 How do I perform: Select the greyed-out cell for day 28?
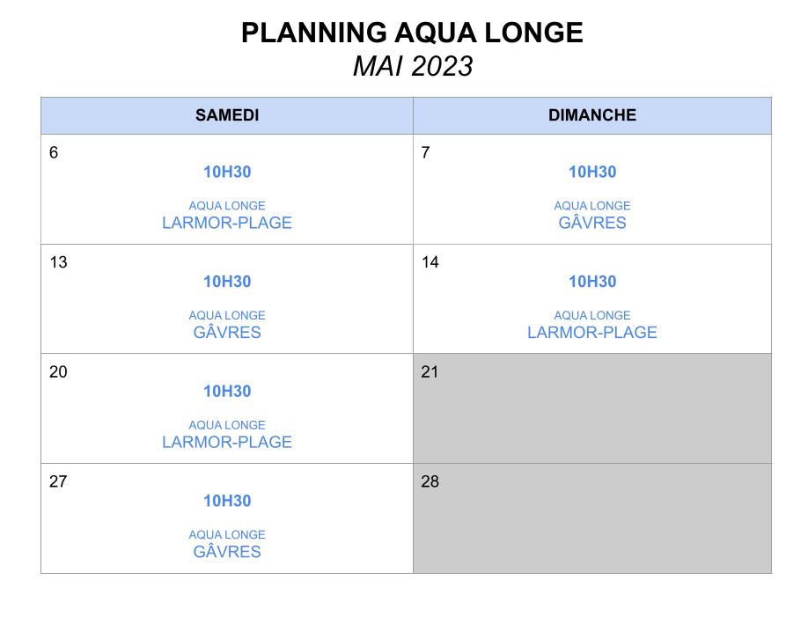click(x=592, y=518)
